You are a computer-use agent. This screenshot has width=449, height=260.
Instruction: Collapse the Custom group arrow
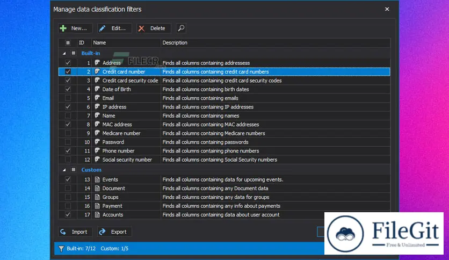64,170
